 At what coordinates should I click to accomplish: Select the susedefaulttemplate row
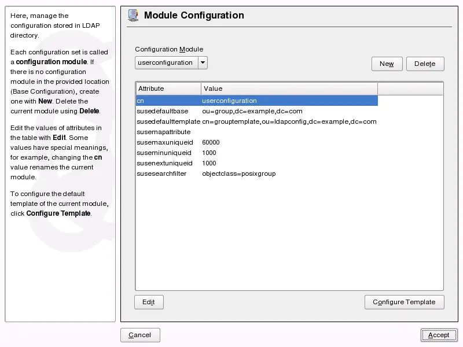coord(168,121)
